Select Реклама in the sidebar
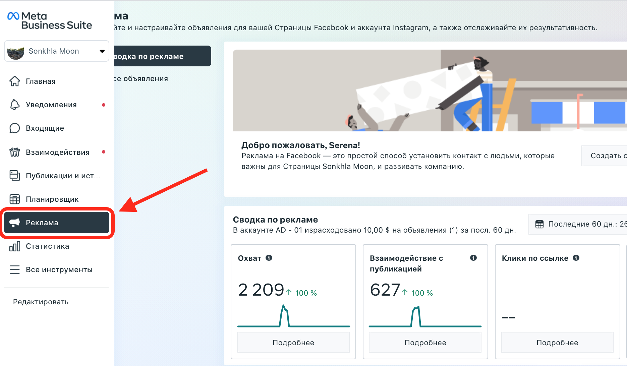This screenshot has height=366, width=627. pyautogui.click(x=57, y=223)
